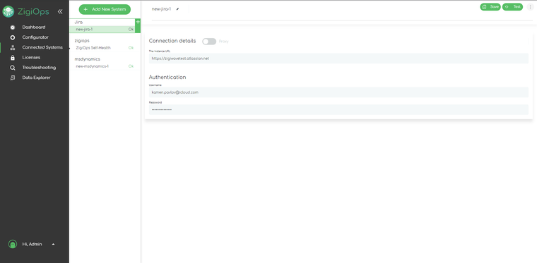The height and width of the screenshot is (263, 537).
Task: Click the Password input field
Action: (x=338, y=109)
